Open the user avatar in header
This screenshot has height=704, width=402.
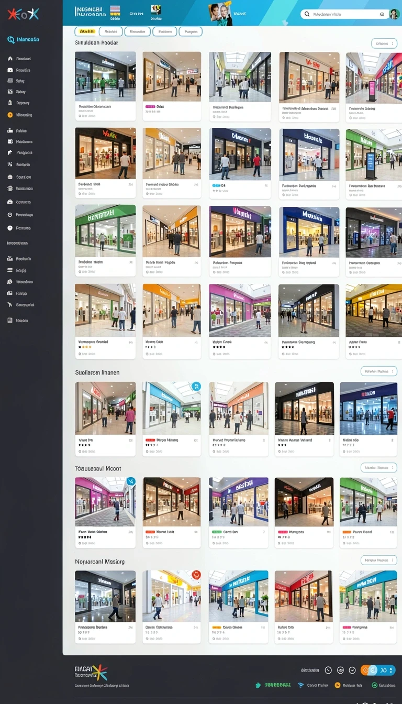pos(394,14)
